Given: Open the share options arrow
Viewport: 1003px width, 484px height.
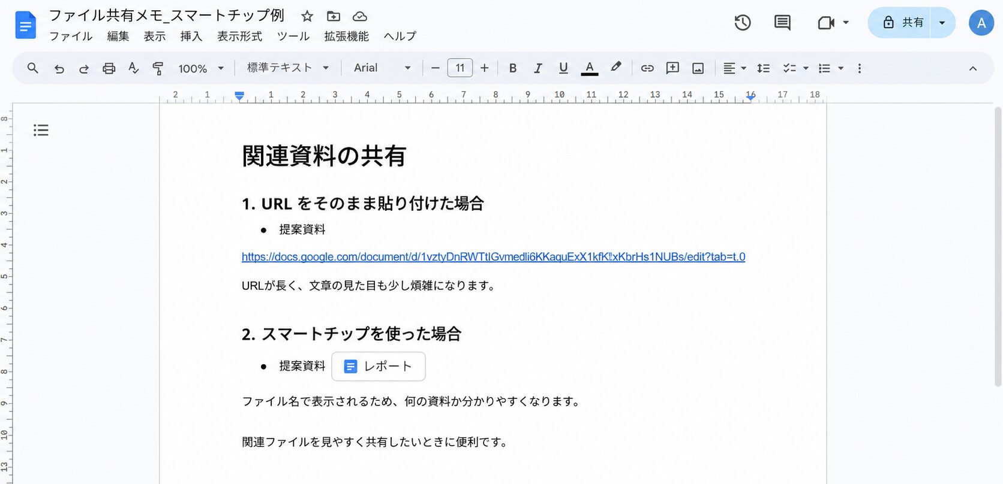Looking at the screenshot, I should 942,23.
